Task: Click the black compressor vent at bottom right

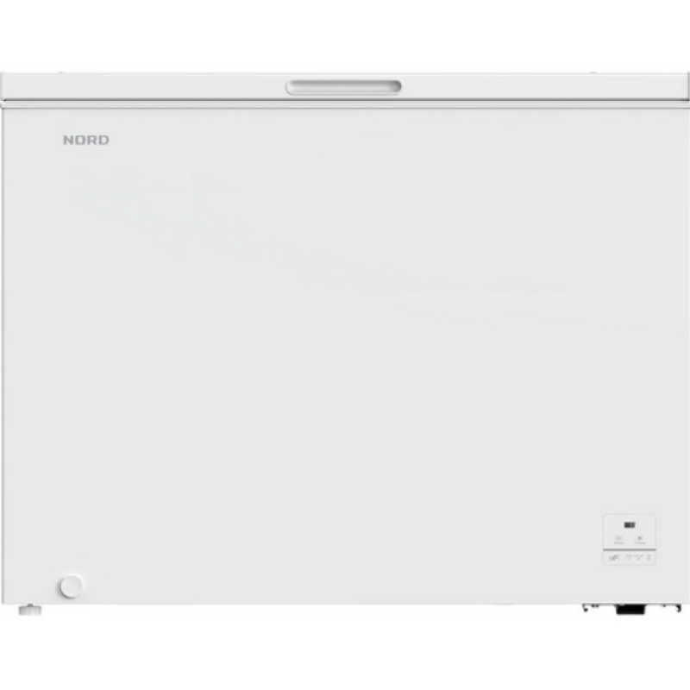Action: (630, 610)
